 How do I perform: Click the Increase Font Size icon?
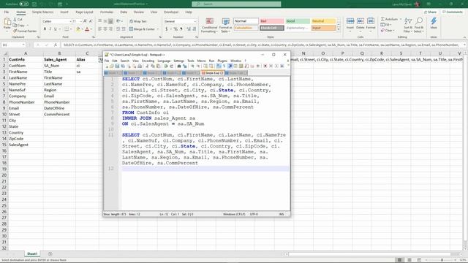[85, 21]
